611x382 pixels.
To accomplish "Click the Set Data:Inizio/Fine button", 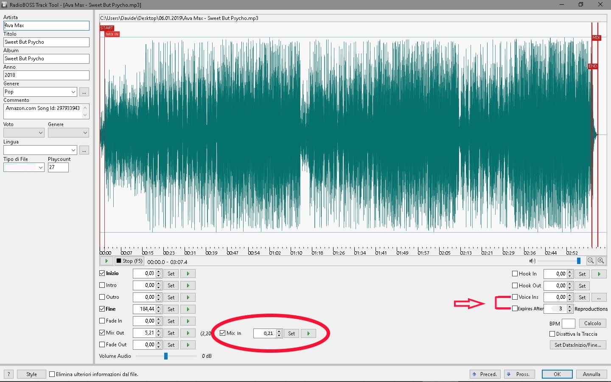I will click(x=577, y=345).
